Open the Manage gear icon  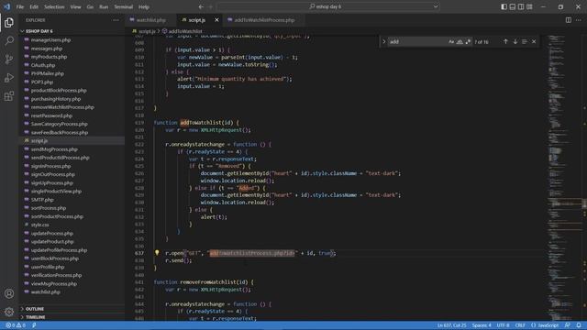point(9,312)
